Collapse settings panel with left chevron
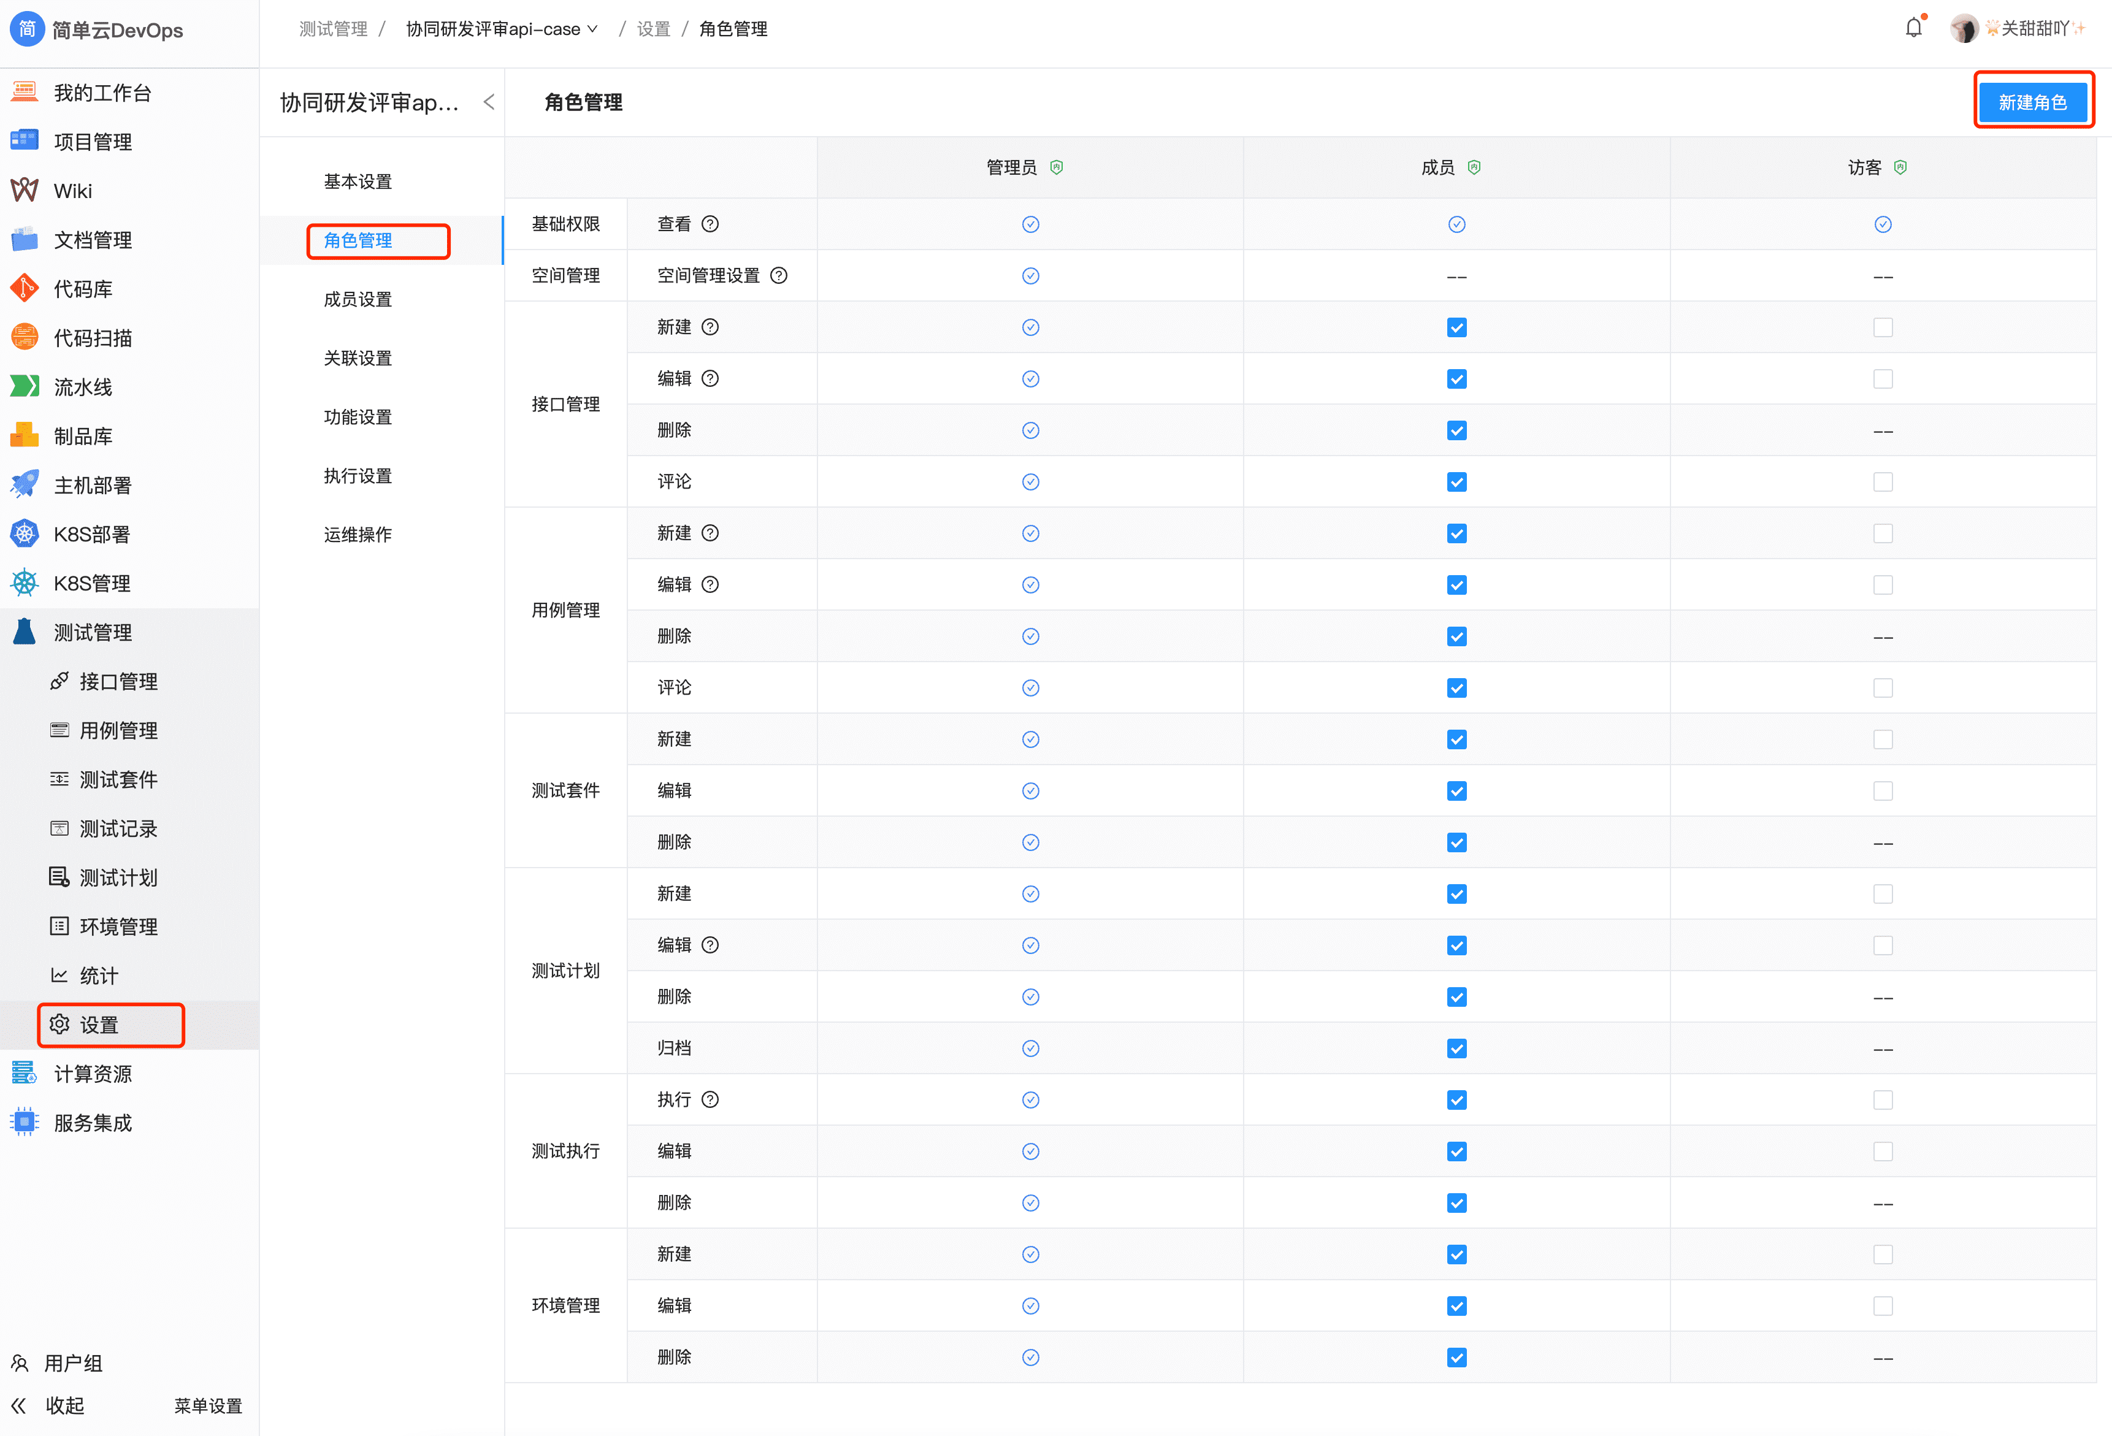The width and height of the screenshot is (2112, 1436). (x=489, y=102)
